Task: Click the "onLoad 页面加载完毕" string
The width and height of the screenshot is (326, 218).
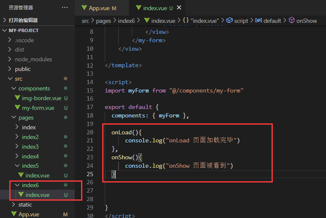Action: (x=201, y=141)
